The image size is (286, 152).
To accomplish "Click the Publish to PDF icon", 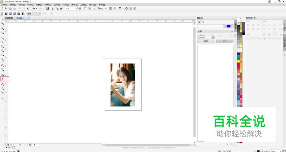I will click(62, 9).
